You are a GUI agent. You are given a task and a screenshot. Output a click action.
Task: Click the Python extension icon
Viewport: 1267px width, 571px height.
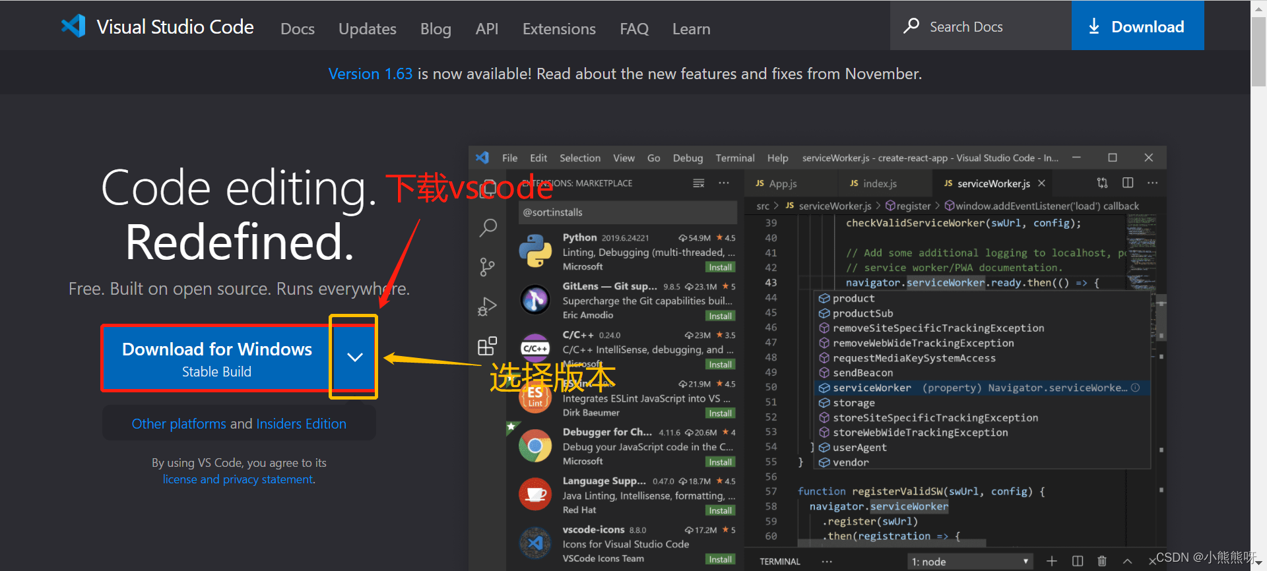point(535,251)
